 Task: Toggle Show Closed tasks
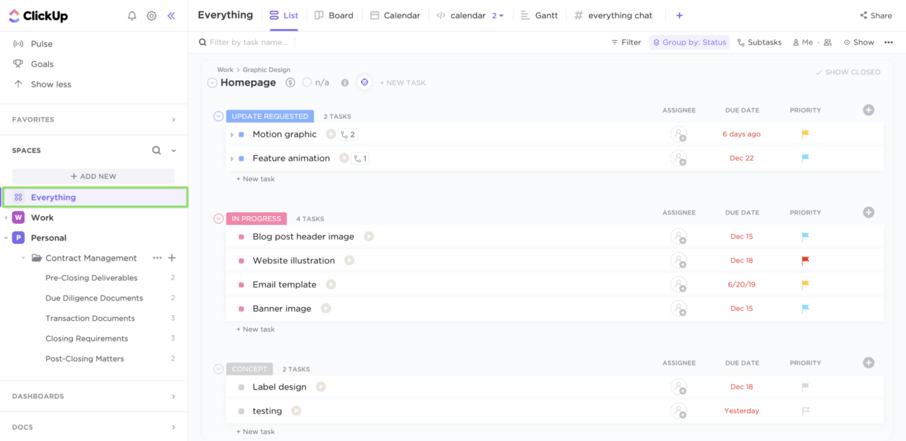tap(848, 72)
